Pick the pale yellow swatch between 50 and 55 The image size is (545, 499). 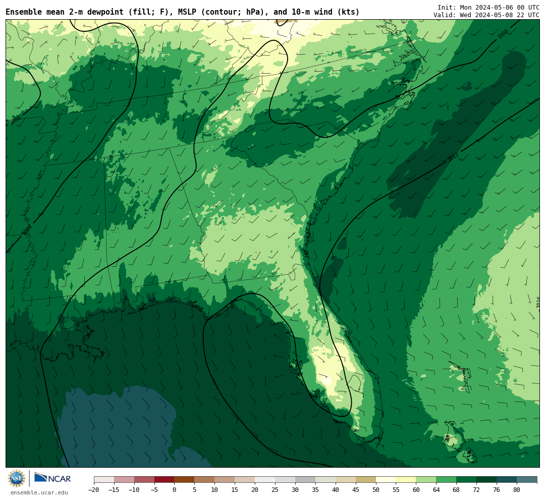click(386, 480)
